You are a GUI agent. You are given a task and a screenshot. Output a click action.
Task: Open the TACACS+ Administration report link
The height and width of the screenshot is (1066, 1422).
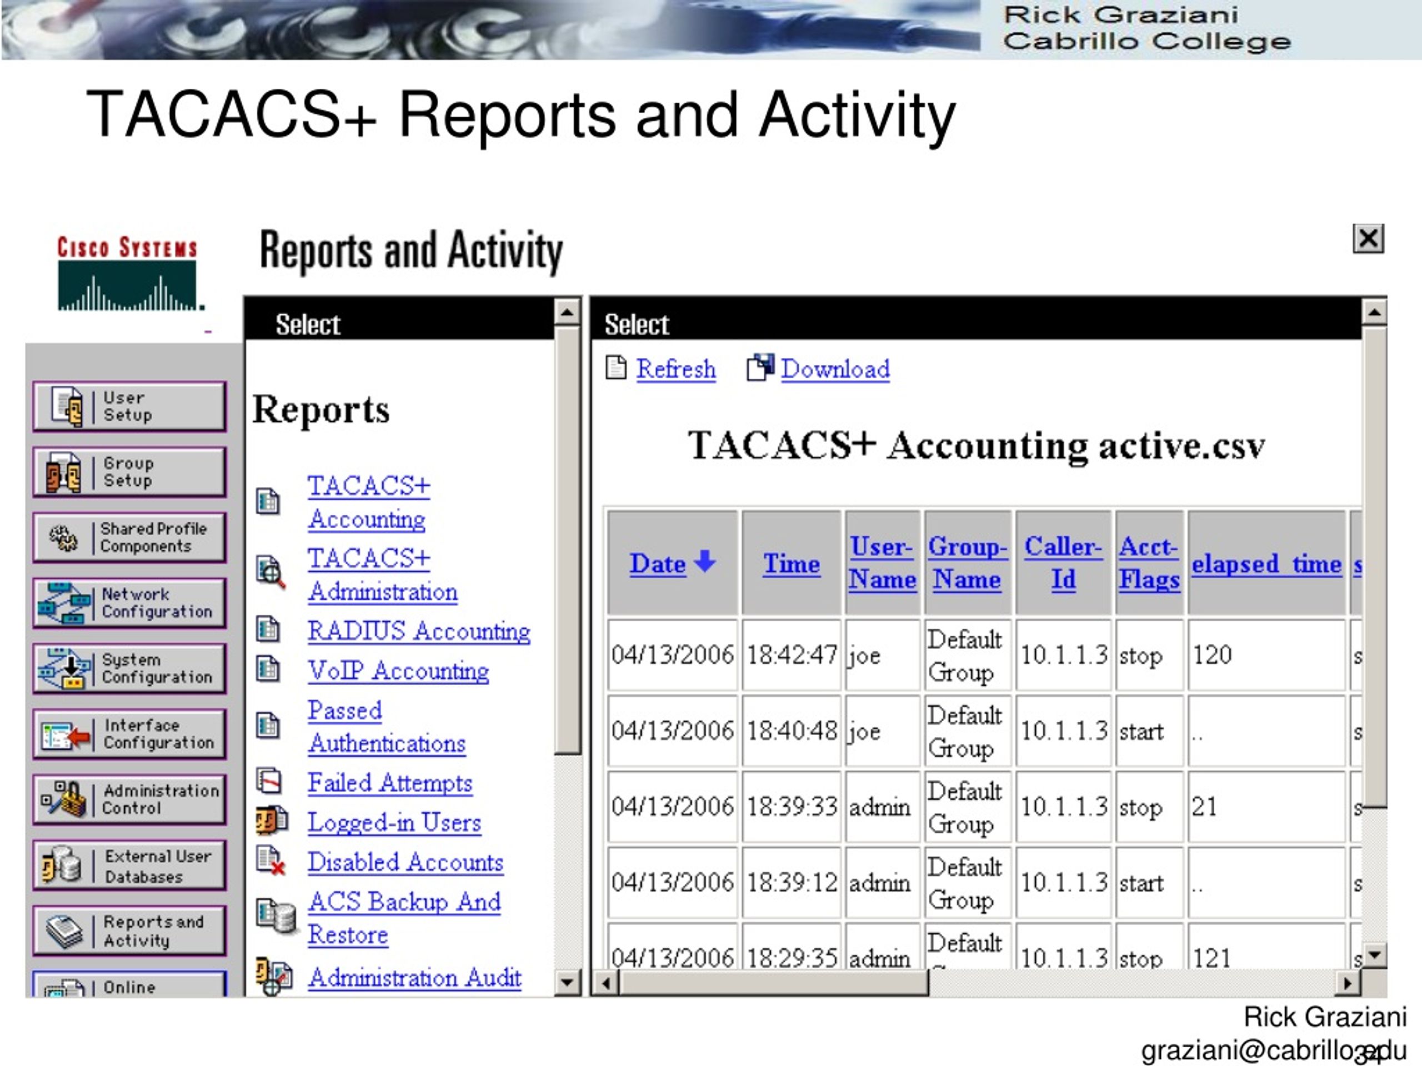click(383, 575)
